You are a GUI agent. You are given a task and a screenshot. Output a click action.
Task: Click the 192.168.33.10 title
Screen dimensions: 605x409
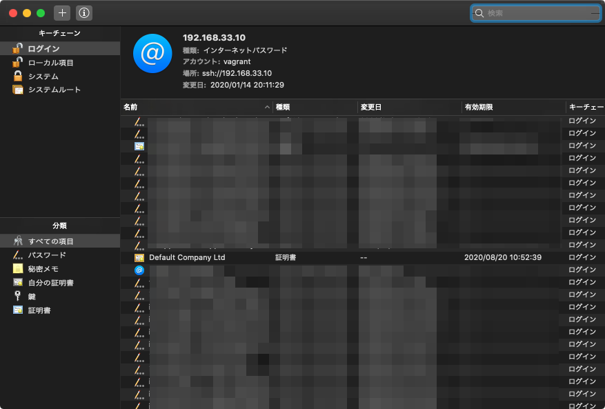[214, 37]
